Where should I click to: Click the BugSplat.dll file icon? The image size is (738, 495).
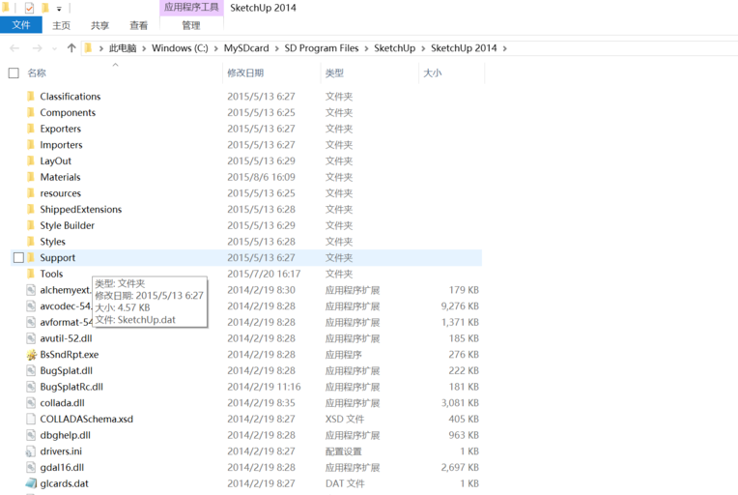[31, 370]
